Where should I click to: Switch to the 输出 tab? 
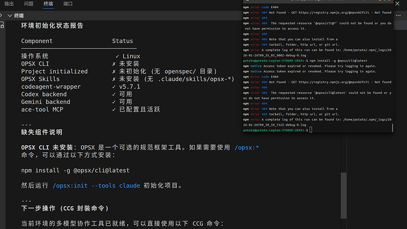point(9,4)
